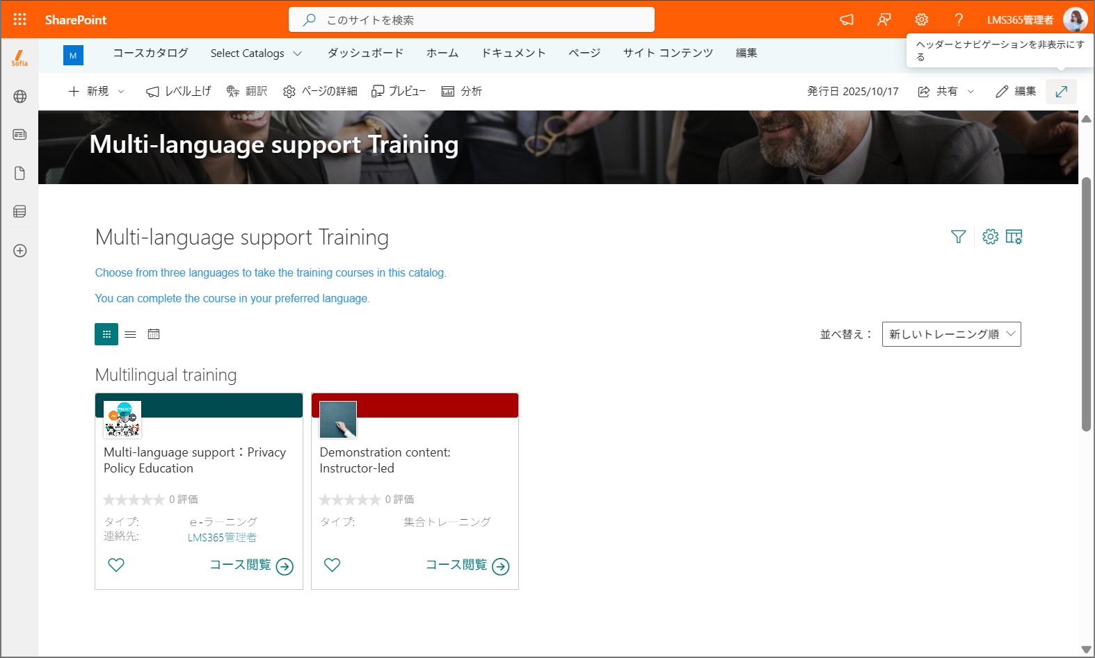Open the files page icon in left rail

pos(19,173)
